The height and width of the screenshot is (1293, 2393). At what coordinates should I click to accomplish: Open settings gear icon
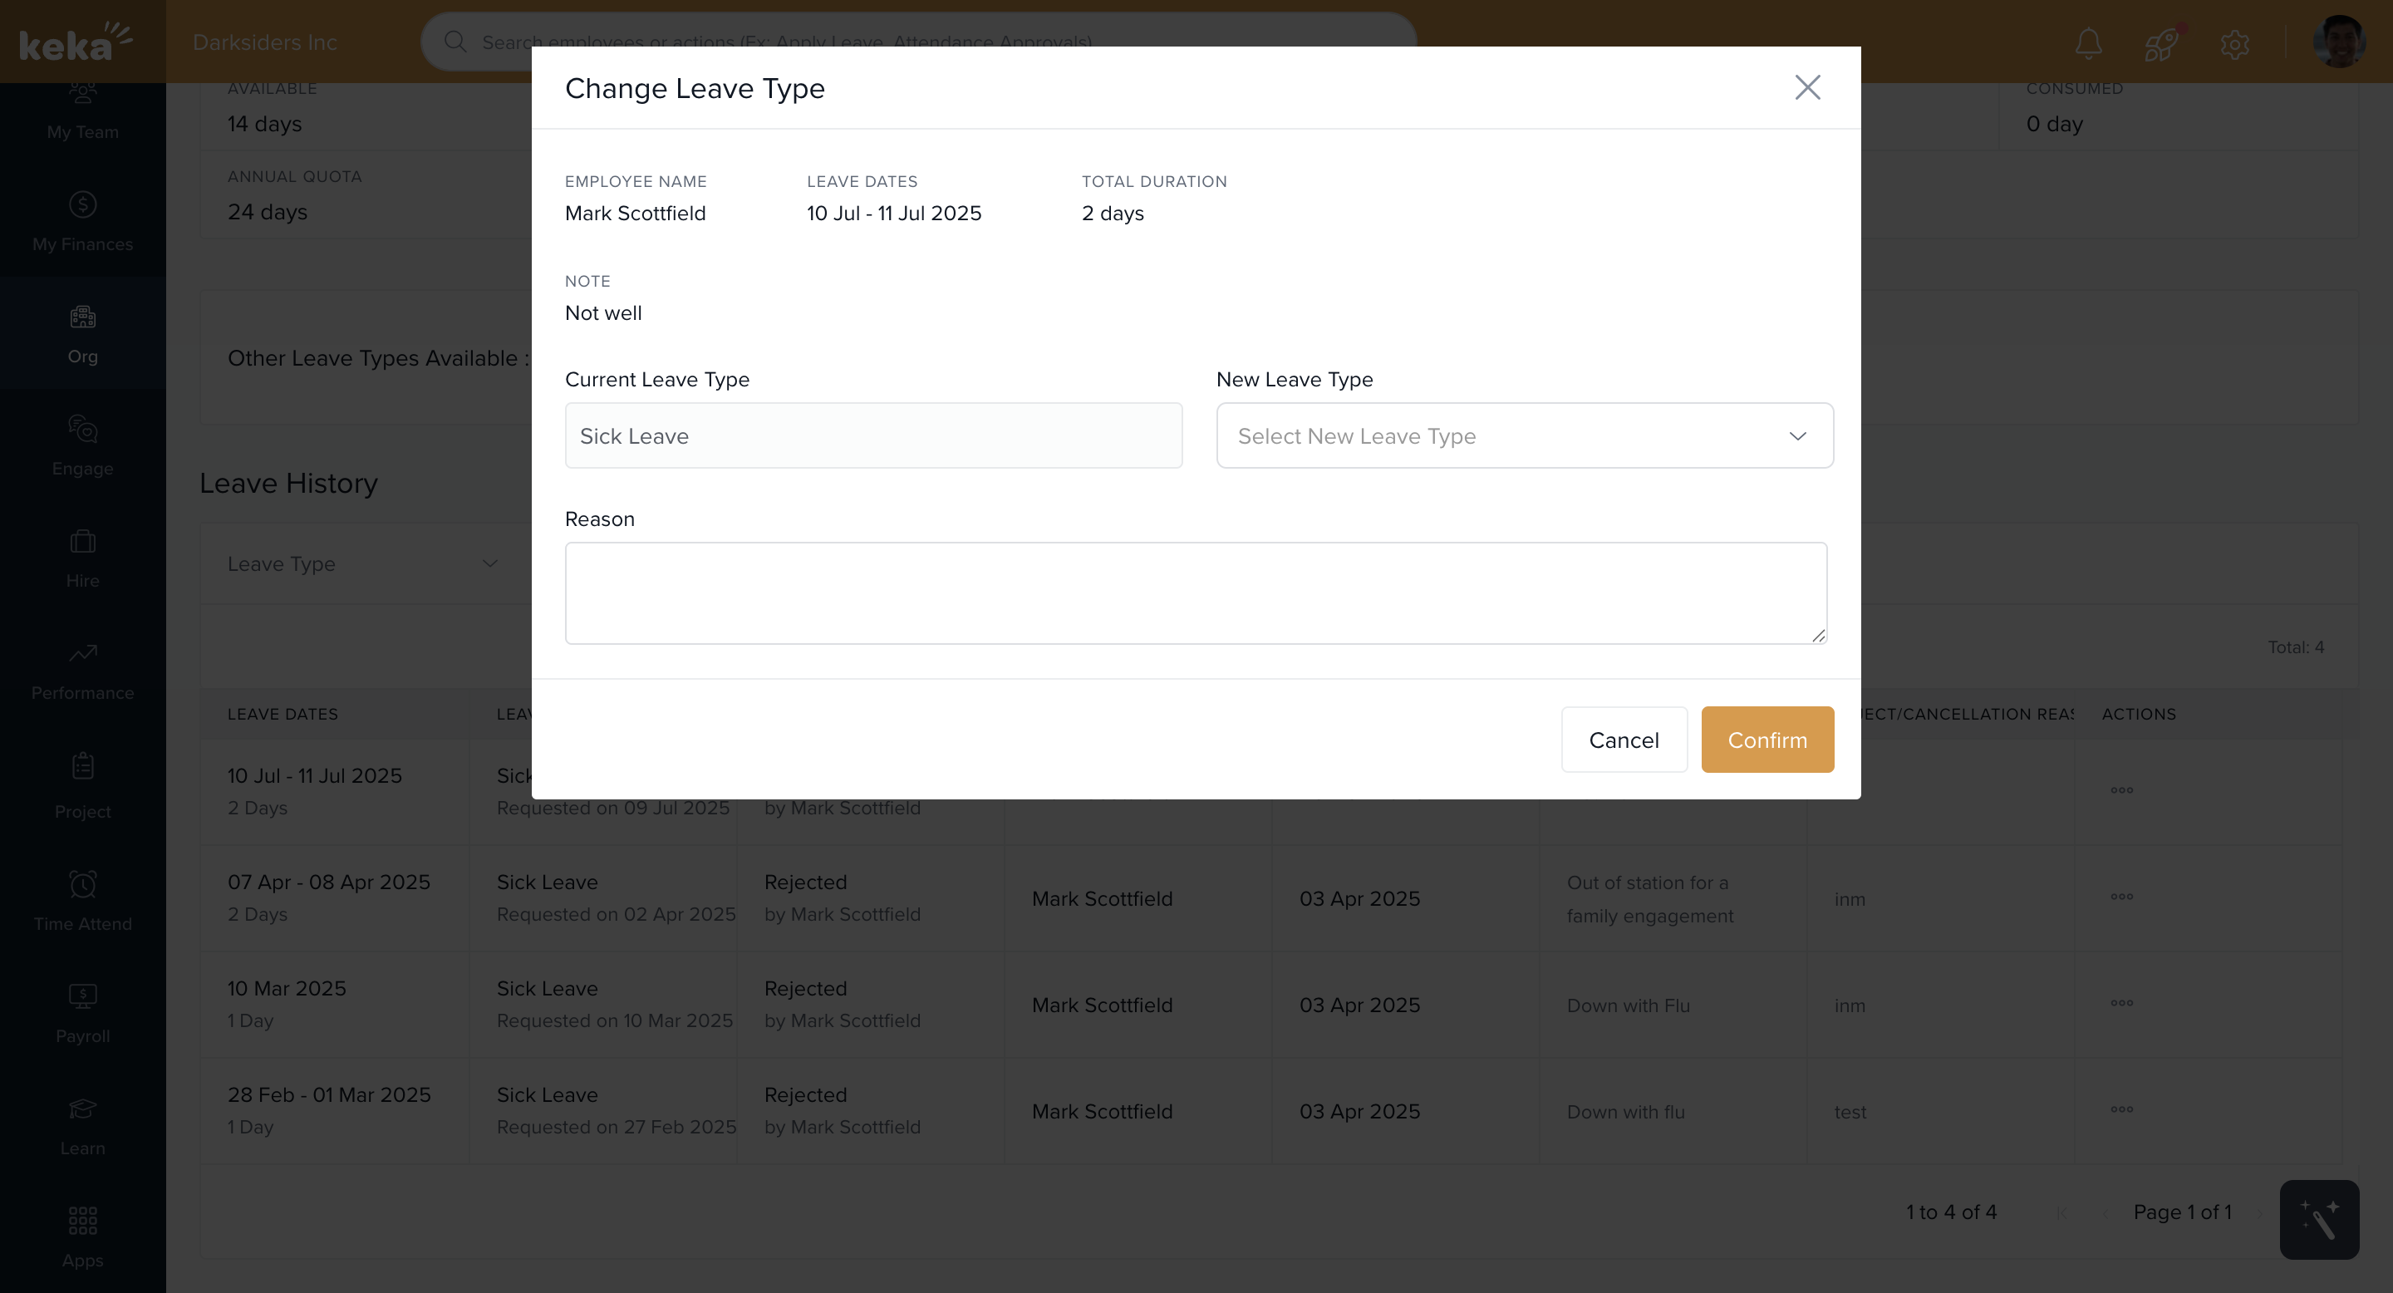point(2234,42)
